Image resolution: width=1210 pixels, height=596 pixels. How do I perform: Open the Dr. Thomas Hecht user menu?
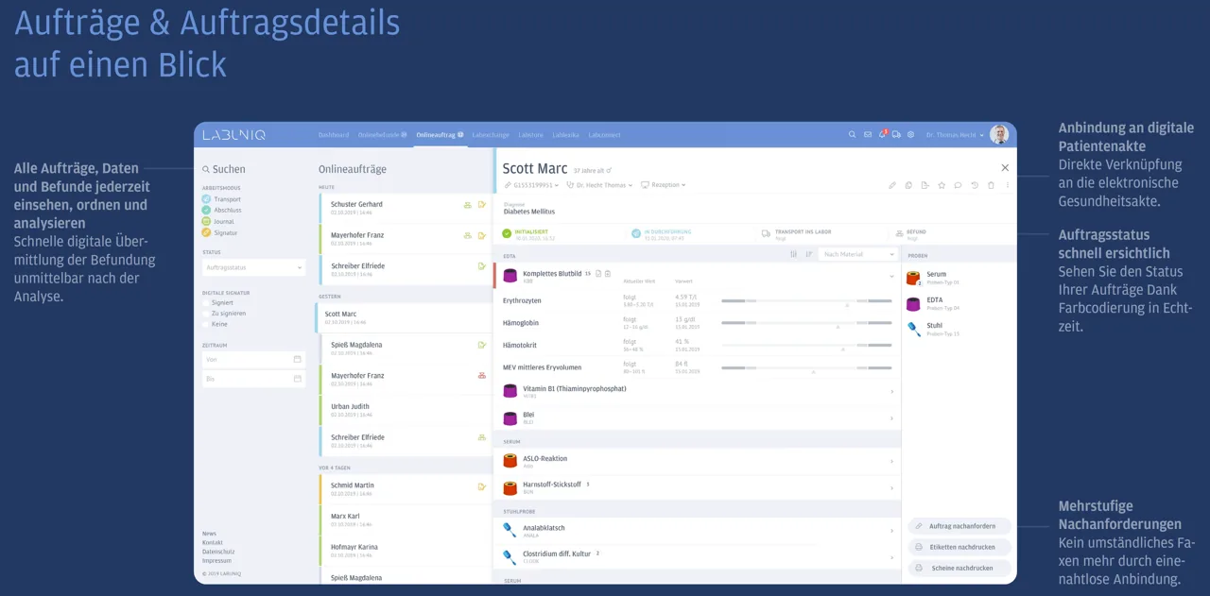pyautogui.click(x=955, y=135)
